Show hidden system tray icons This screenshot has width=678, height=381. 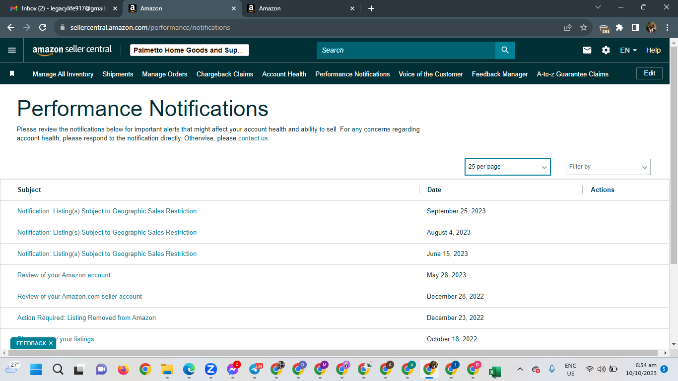pyautogui.click(x=520, y=369)
